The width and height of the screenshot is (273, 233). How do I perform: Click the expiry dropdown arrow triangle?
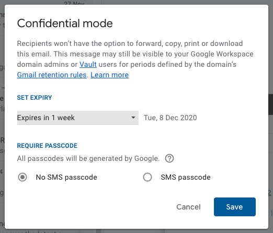pyautogui.click(x=133, y=118)
